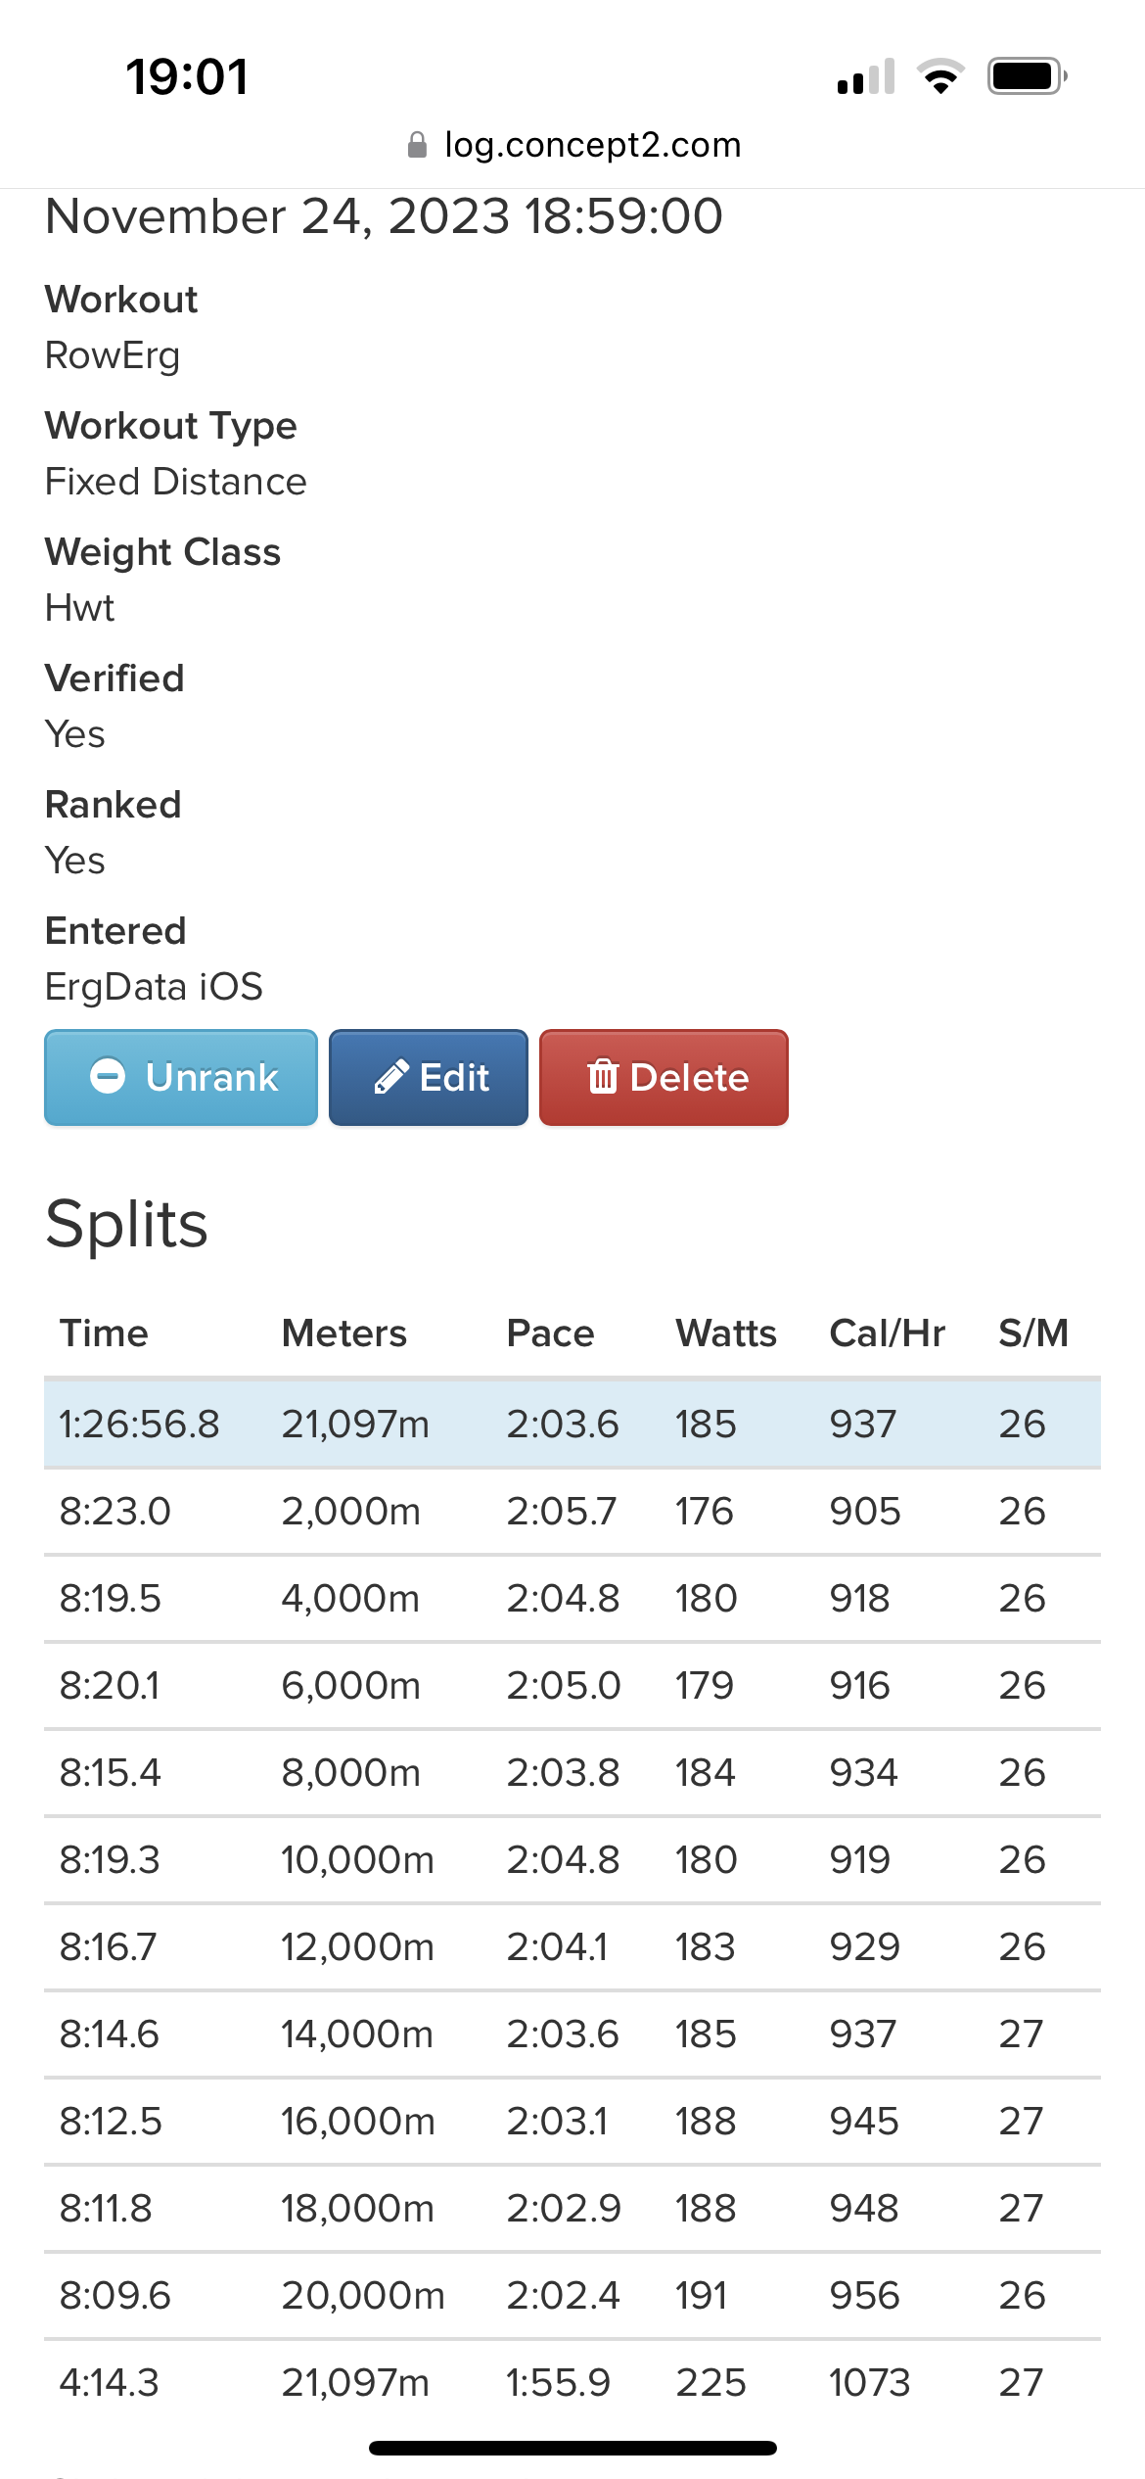Select the 2,000m split row
The image size is (1145, 2479).
tap(572, 1511)
